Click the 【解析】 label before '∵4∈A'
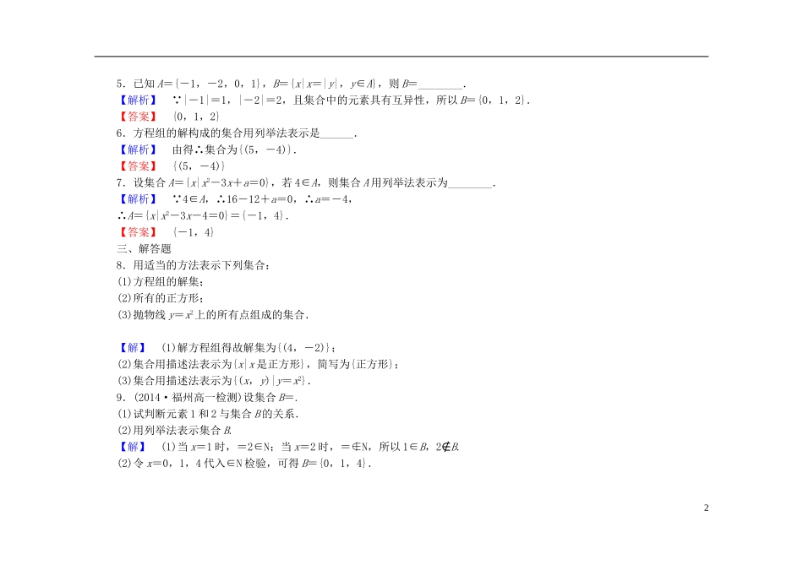 (x=139, y=199)
